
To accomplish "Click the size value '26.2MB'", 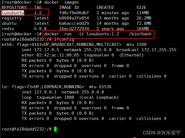I will coord(144,18).
